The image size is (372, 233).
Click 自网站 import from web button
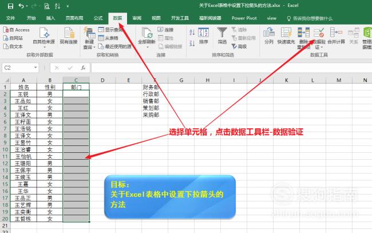(x=13, y=38)
